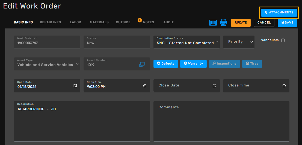302x145 pixels.
Task: Click the Status field
Action: (x=117, y=42)
